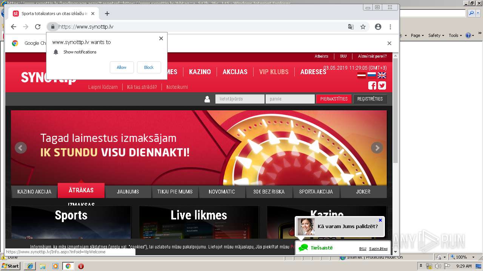The width and height of the screenshot is (483, 271).
Task: Show next banner slide
Action: (377, 148)
